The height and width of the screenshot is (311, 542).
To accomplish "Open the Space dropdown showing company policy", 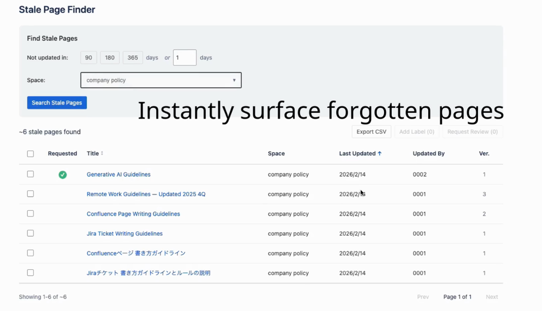I will pyautogui.click(x=161, y=80).
